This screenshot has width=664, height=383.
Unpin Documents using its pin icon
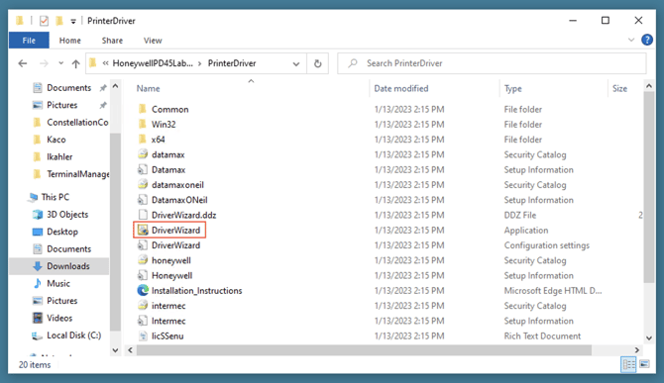point(102,88)
